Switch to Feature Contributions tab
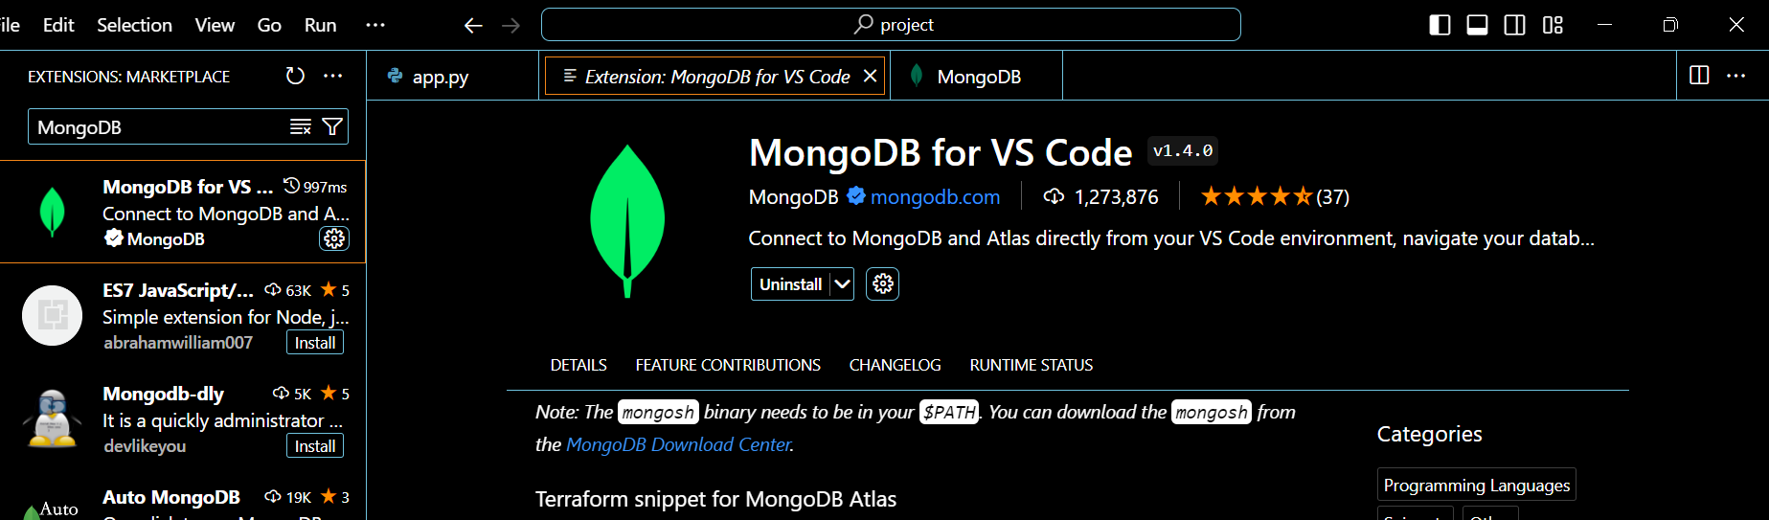This screenshot has height=520, width=1769. (x=728, y=365)
